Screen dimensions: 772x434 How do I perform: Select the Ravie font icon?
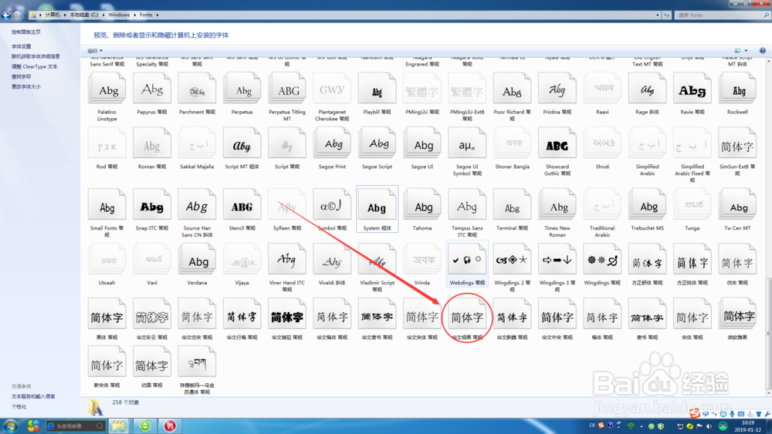692,89
